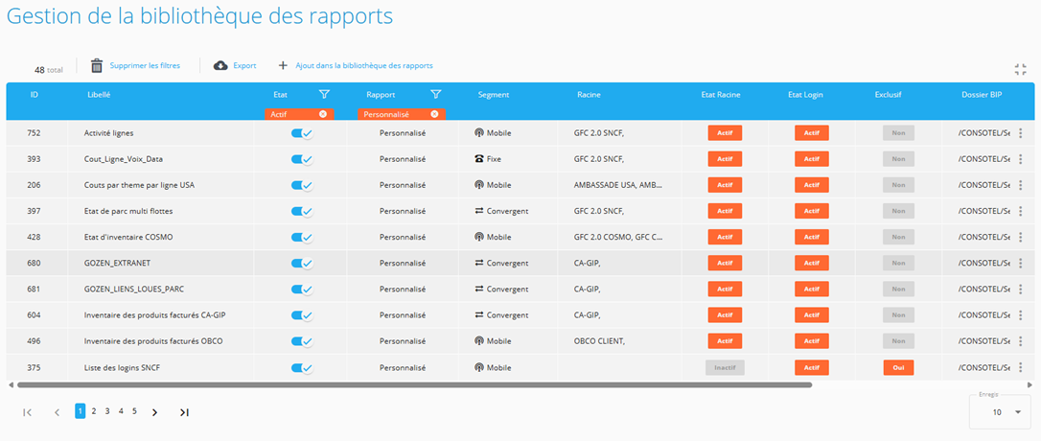The image size is (1041, 441).
Task: Click the Inactif Etat Racine badge
Action: coord(725,367)
